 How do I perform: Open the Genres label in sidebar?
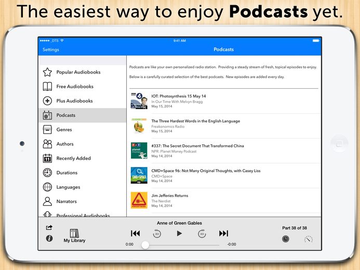(x=64, y=130)
